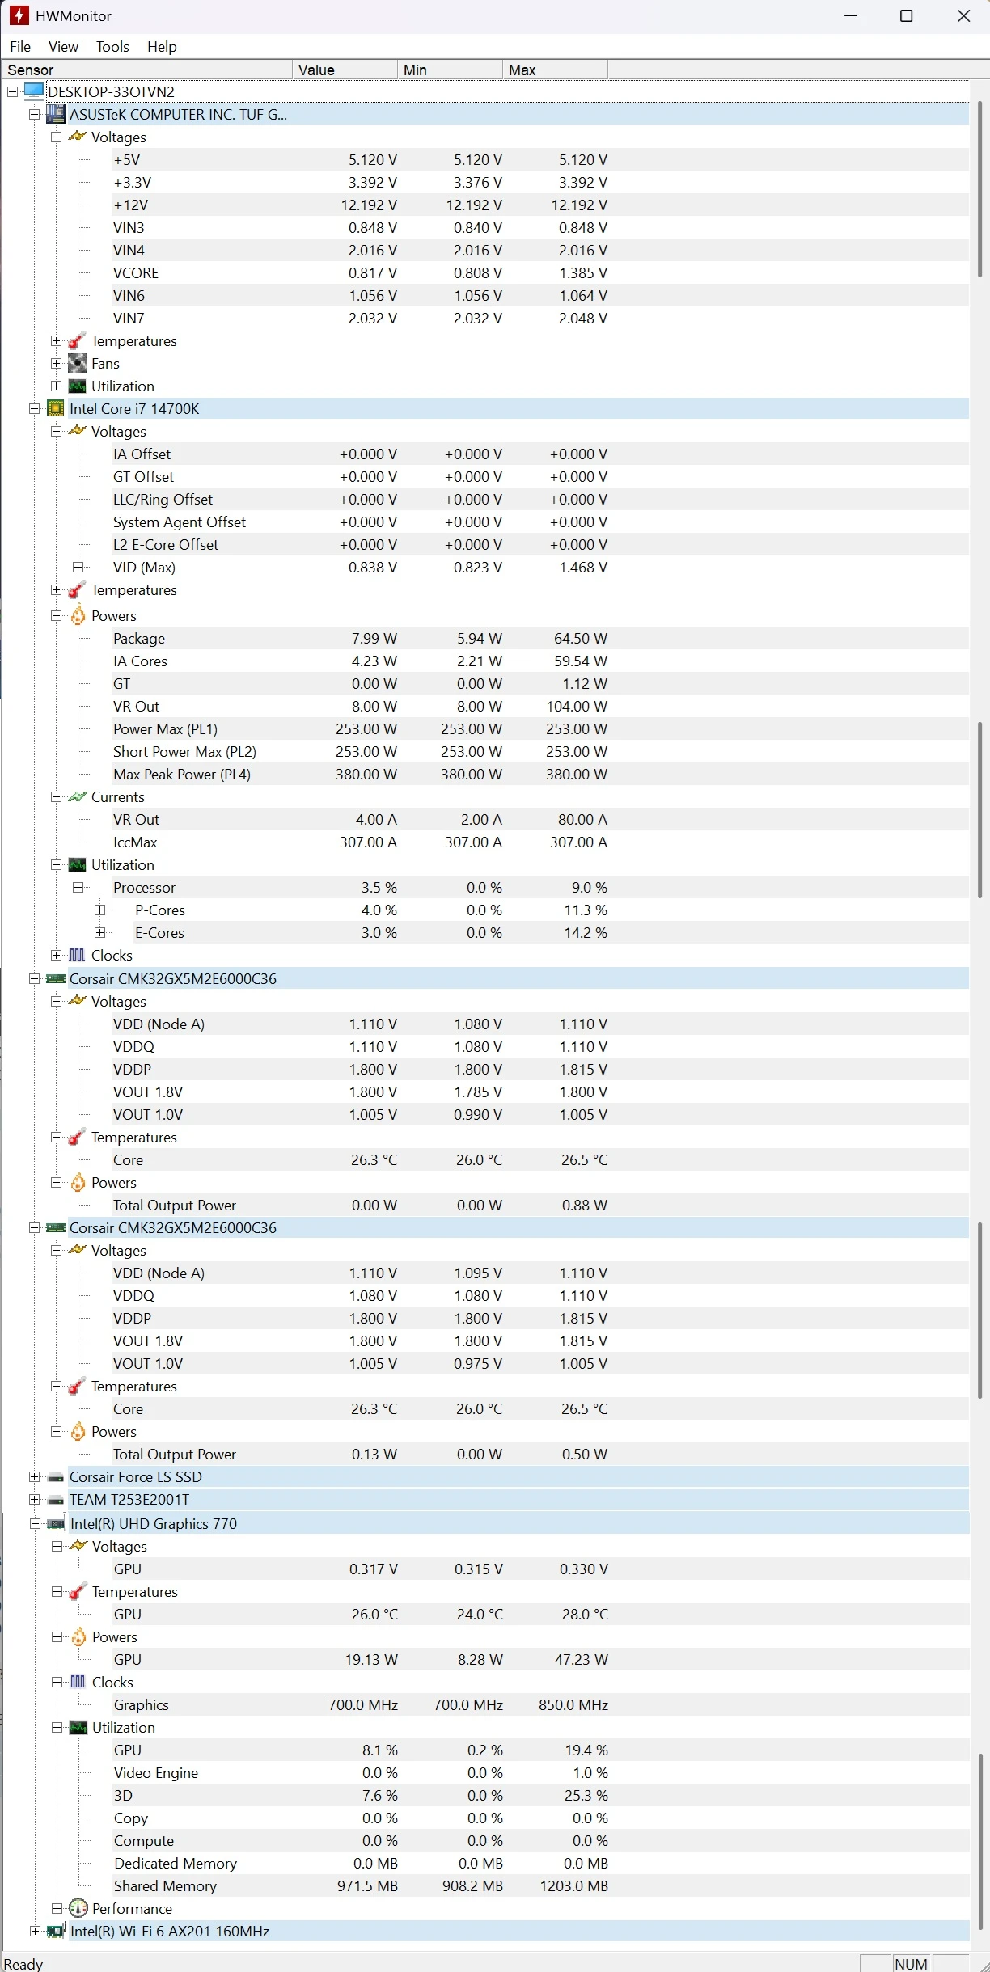The width and height of the screenshot is (990, 1972).
Task: Expand the Fans node
Action: point(57,363)
